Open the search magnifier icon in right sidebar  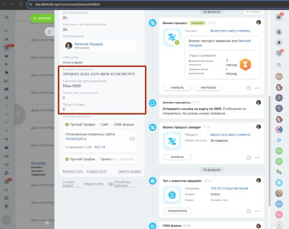(279, 65)
